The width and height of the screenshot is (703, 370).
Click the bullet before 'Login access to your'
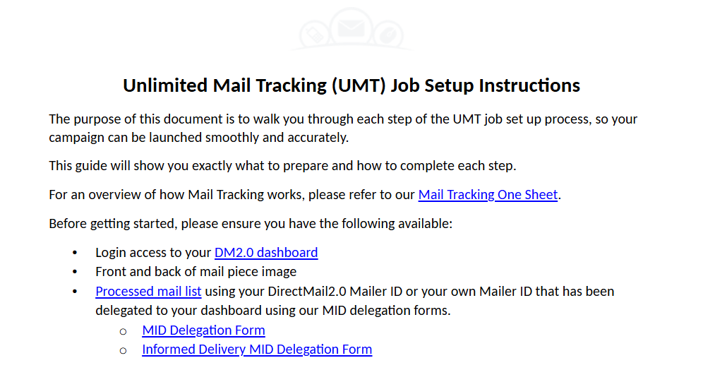(x=75, y=253)
